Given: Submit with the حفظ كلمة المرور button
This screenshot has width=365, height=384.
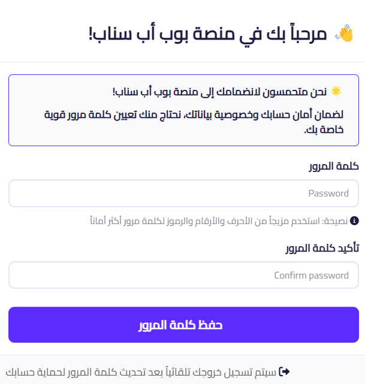Looking at the screenshot, I should click(x=184, y=325).
